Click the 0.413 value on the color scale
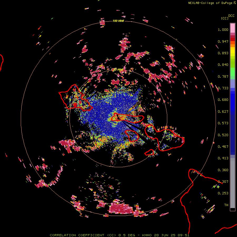237x237 pixels. pyautogui.click(x=223, y=158)
